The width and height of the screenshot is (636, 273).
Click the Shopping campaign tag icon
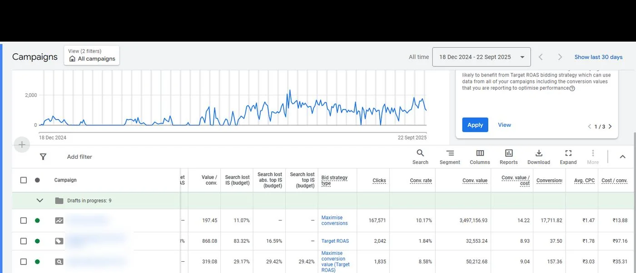[x=59, y=241]
